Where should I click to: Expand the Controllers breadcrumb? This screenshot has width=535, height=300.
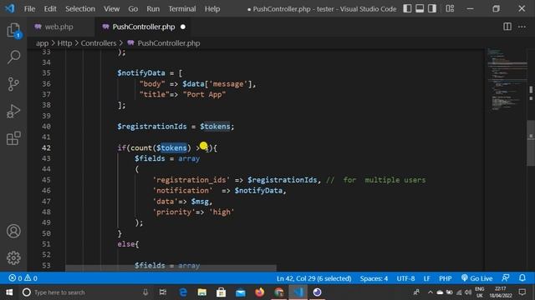[99, 43]
